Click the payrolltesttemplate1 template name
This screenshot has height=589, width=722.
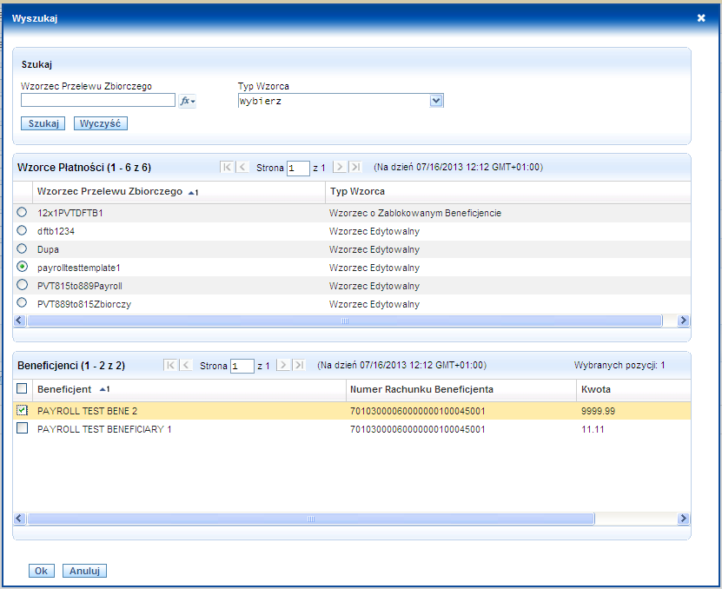79,268
